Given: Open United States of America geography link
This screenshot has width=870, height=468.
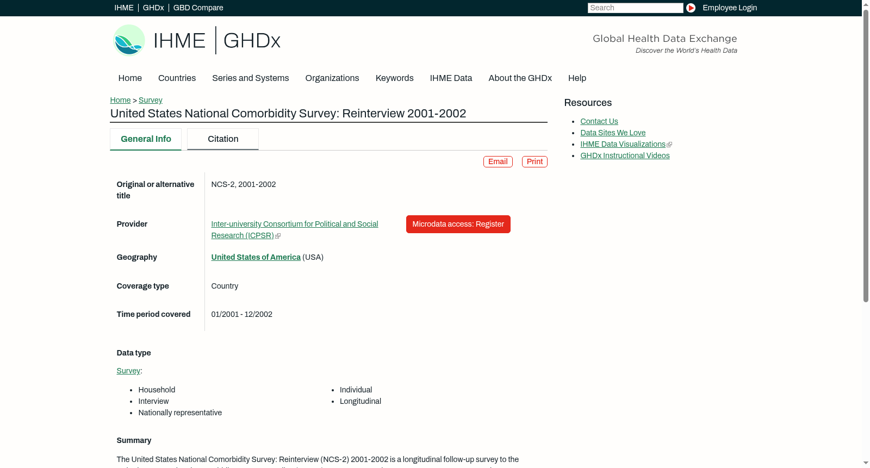Looking at the screenshot, I should 256,258.
